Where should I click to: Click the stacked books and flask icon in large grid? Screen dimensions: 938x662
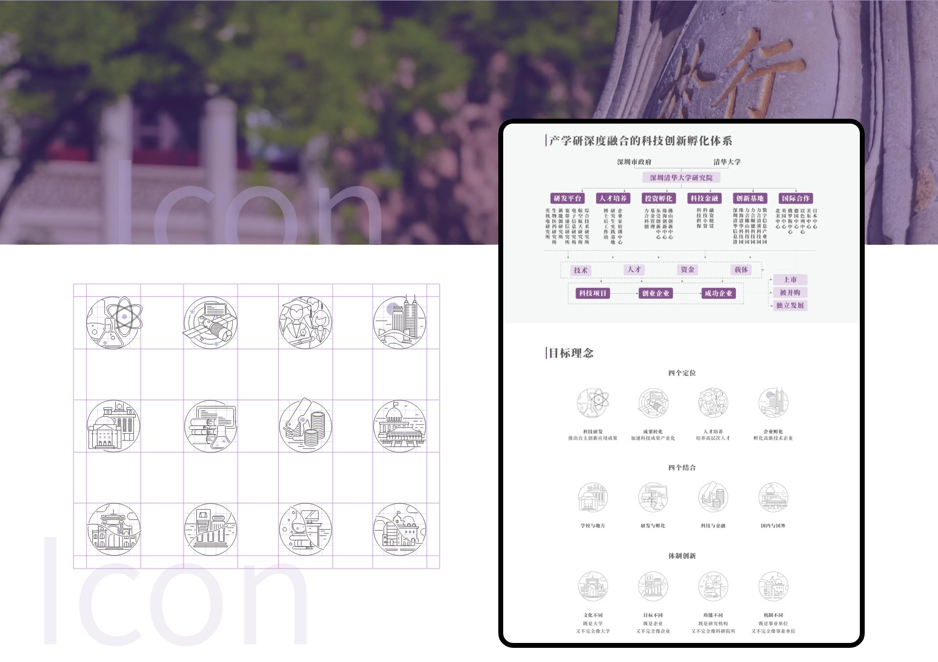coord(210,426)
